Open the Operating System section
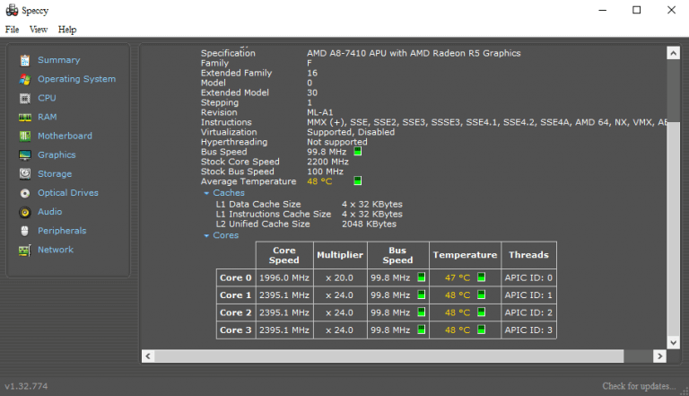The width and height of the screenshot is (689, 396). tap(76, 79)
